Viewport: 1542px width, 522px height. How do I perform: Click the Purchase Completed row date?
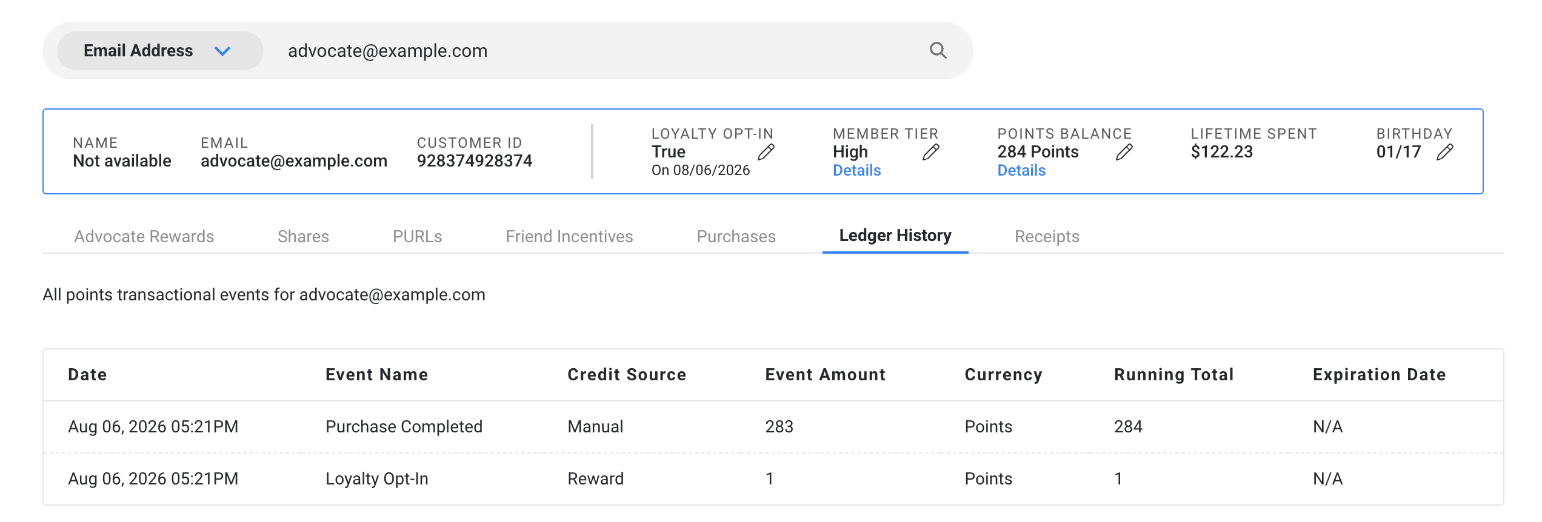click(153, 427)
